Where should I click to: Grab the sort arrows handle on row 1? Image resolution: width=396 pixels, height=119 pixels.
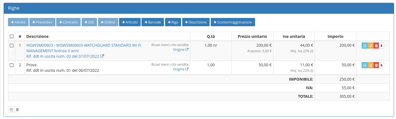pos(382,46)
